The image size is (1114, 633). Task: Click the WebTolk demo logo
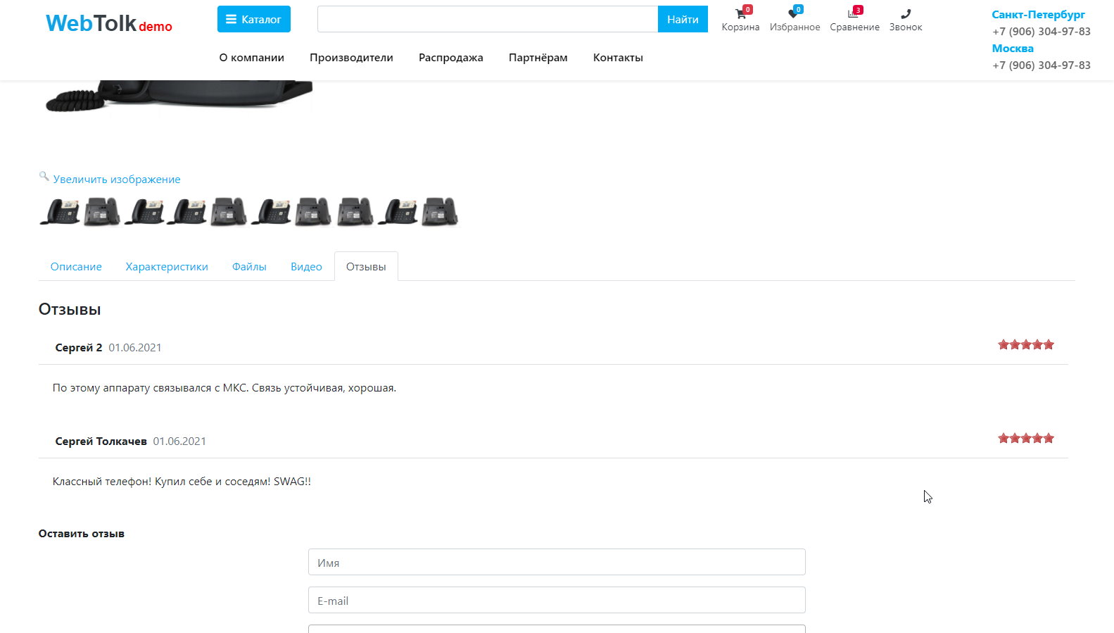click(108, 23)
